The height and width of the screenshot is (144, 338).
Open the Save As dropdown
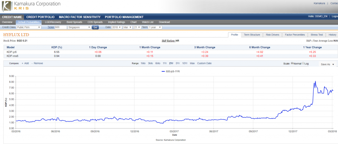327,64
